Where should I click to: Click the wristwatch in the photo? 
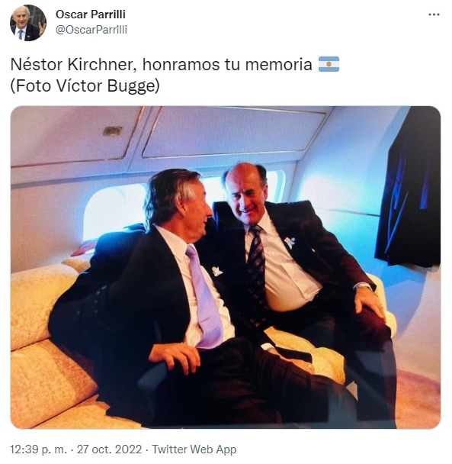point(363,285)
